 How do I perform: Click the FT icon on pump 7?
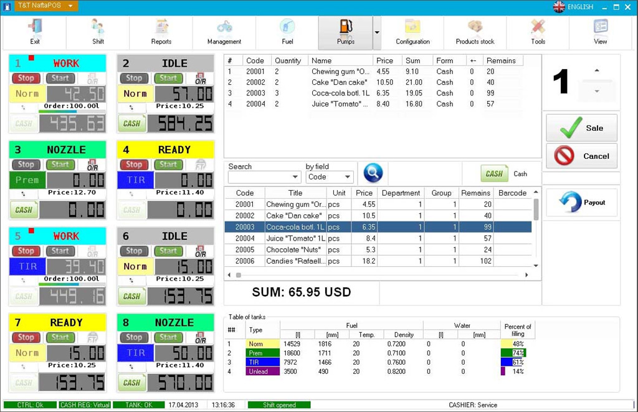coord(92,338)
